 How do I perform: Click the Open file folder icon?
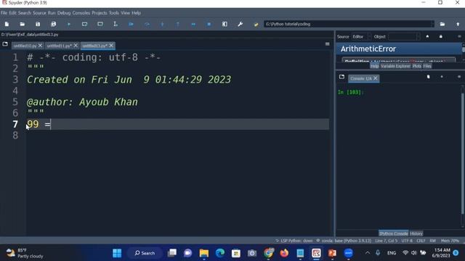tap(23, 24)
